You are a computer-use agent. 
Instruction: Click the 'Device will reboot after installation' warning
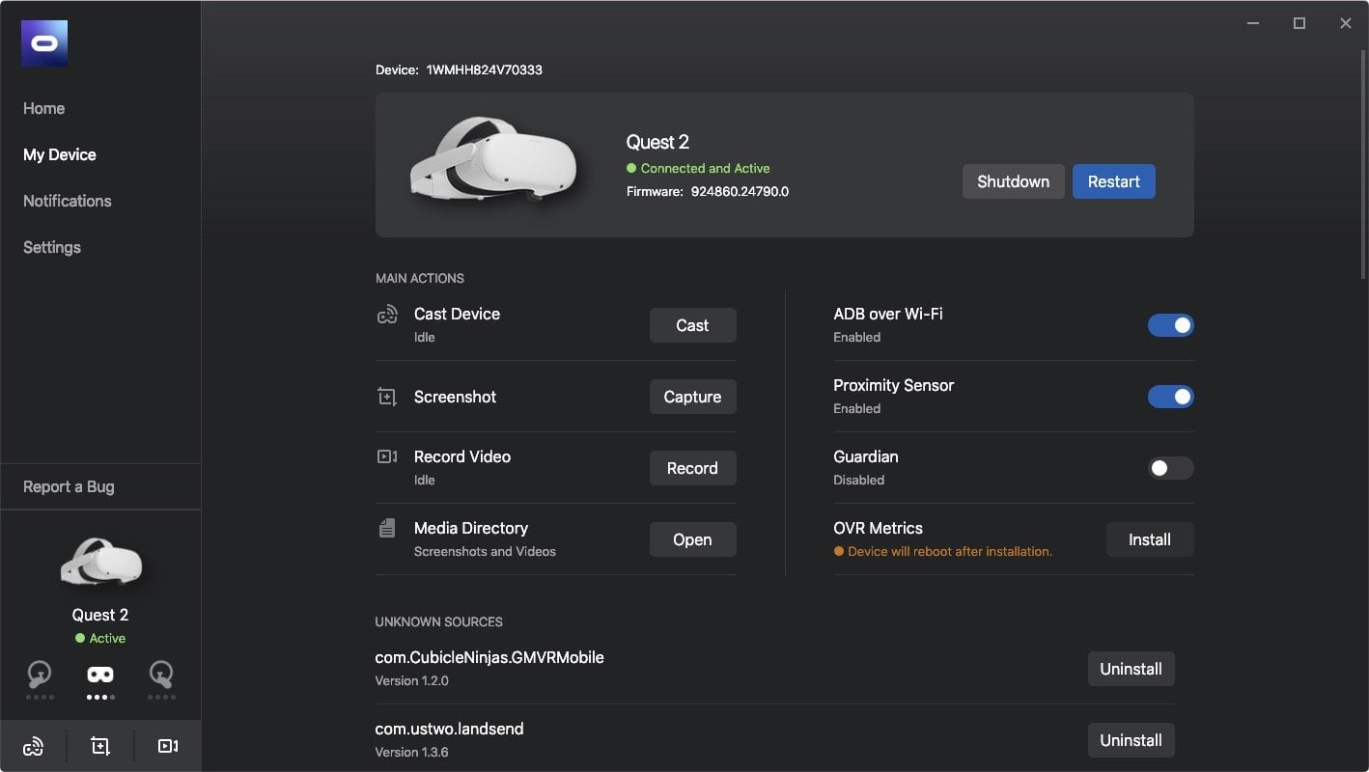[x=950, y=551]
